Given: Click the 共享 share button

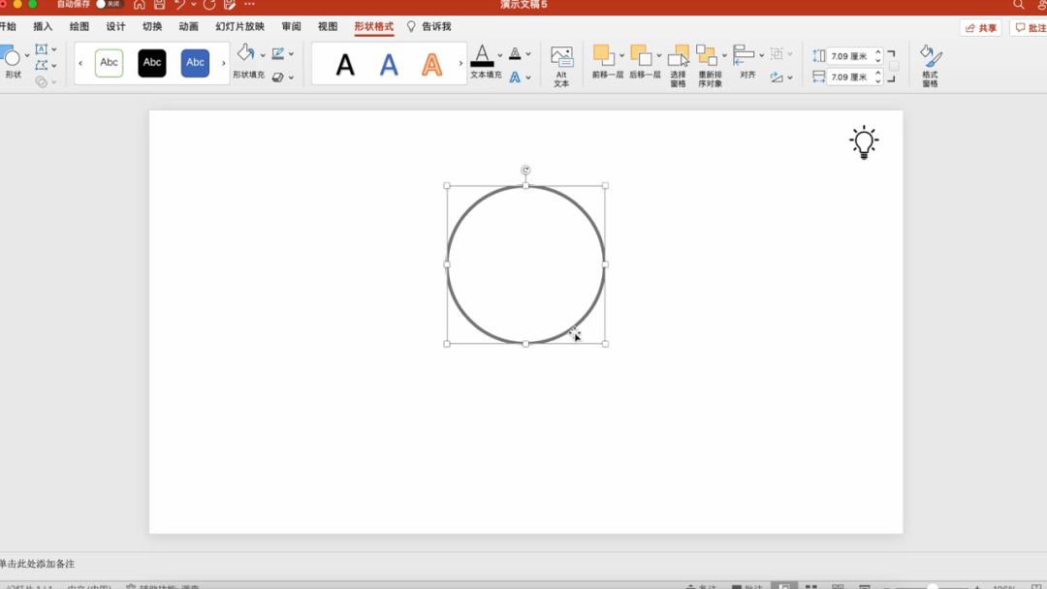Looking at the screenshot, I should click(x=981, y=28).
